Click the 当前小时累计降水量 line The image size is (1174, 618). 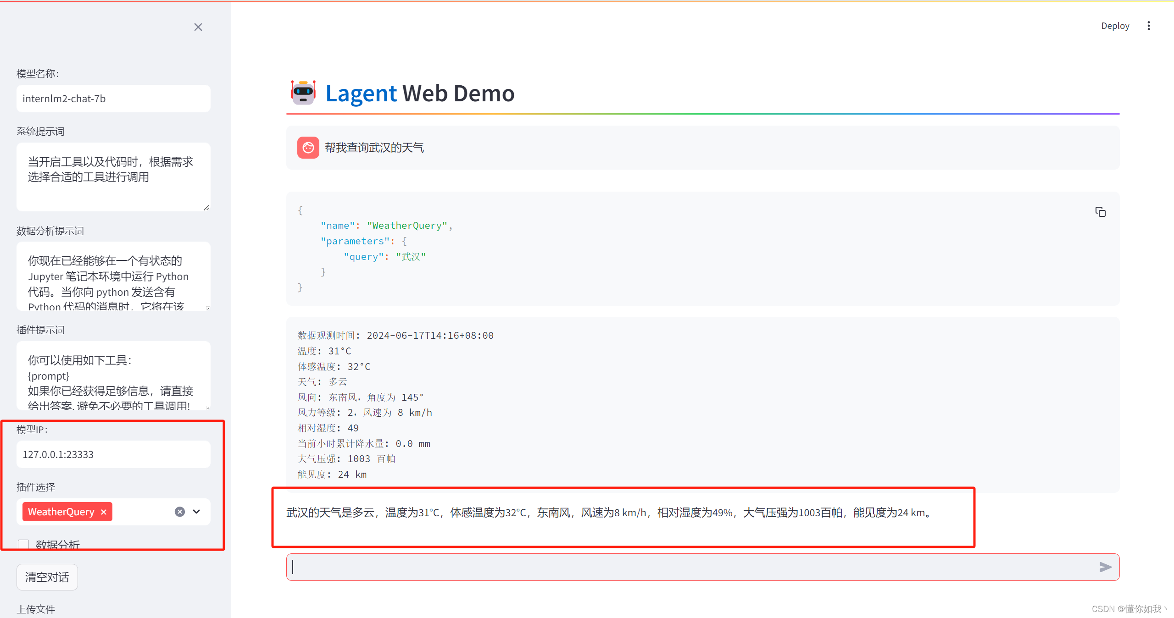[364, 443]
